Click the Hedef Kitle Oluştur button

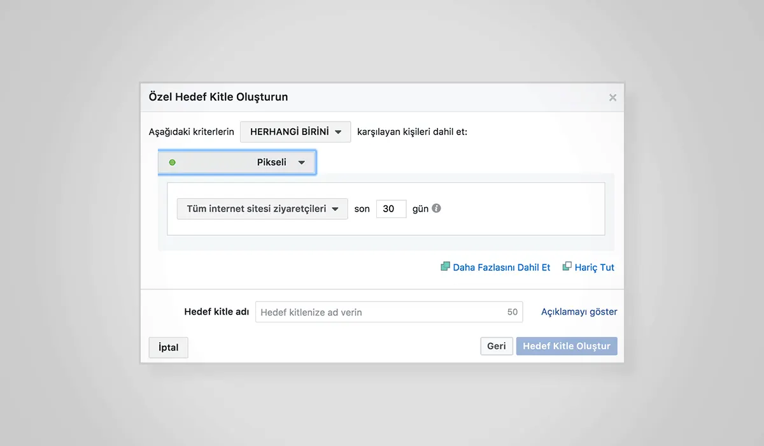(567, 346)
